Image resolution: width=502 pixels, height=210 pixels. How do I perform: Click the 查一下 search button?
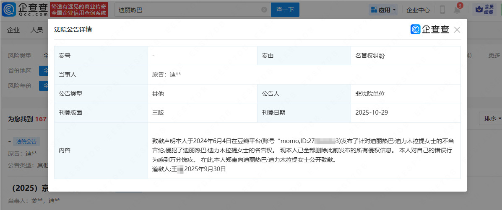point(285,10)
